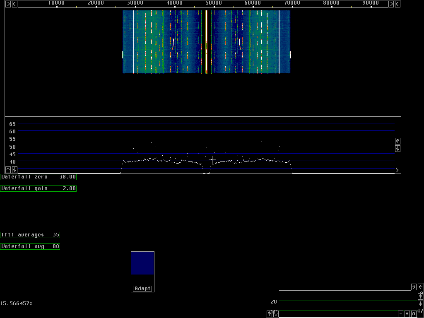Edit the Waterfall zero 38.00 field
The width and height of the screenshot is (424, 318).
coord(38,177)
